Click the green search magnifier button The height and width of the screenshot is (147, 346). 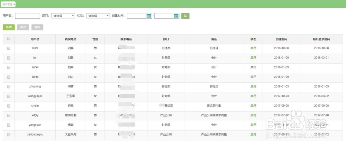[185, 16]
